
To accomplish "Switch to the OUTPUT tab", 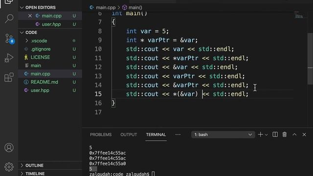I will tap(129, 135).
